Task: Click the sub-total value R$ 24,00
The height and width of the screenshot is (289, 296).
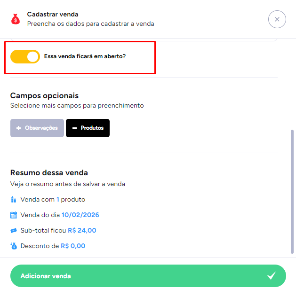Action: [x=82, y=231]
